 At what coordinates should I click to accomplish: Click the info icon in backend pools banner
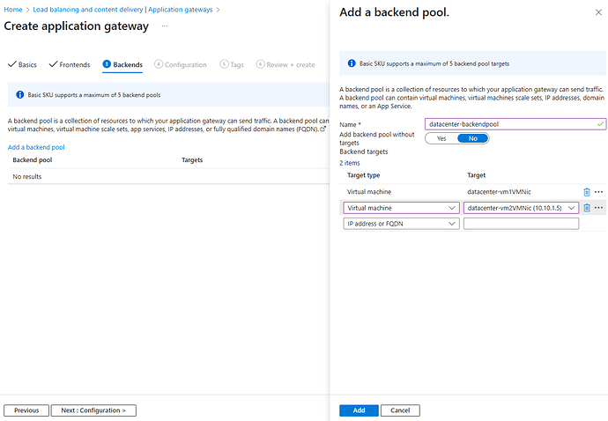point(19,94)
